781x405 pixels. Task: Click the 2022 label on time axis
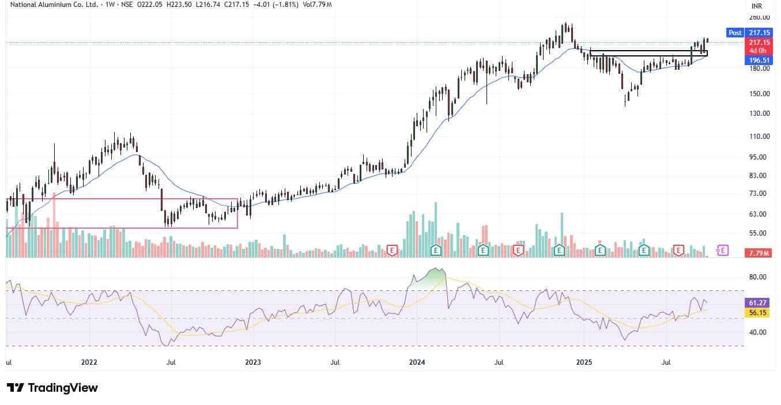pyautogui.click(x=89, y=362)
